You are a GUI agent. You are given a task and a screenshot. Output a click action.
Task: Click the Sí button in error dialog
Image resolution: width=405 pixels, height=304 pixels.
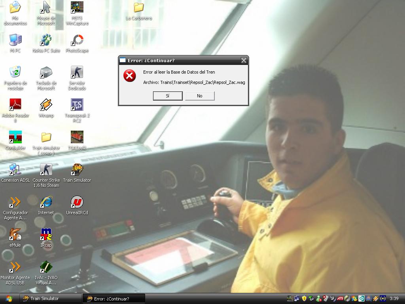[x=167, y=96]
